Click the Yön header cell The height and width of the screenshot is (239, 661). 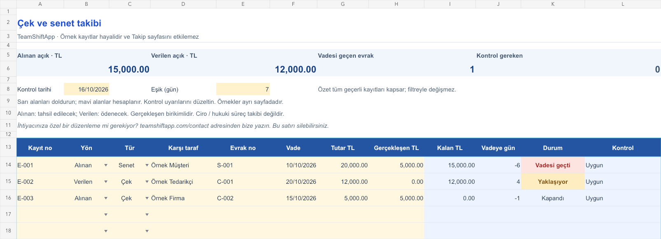tap(86, 148)
